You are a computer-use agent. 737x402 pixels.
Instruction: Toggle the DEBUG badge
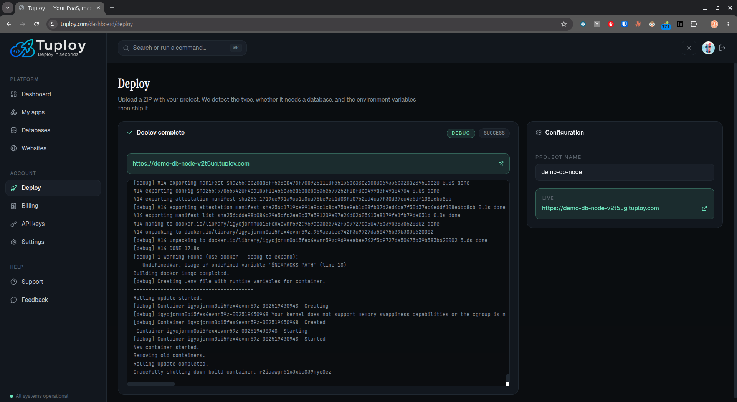(461, 133)
